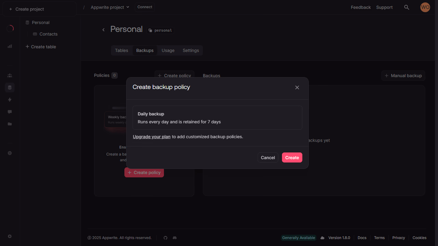Click the search magnifier icon

[x=407, y=7]
